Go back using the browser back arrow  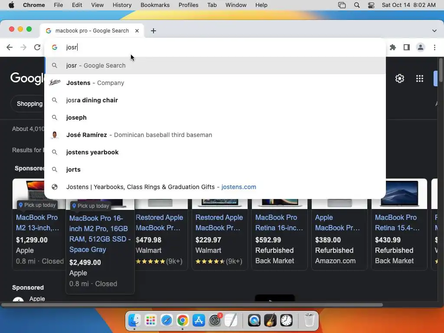[x=10, y=47]
